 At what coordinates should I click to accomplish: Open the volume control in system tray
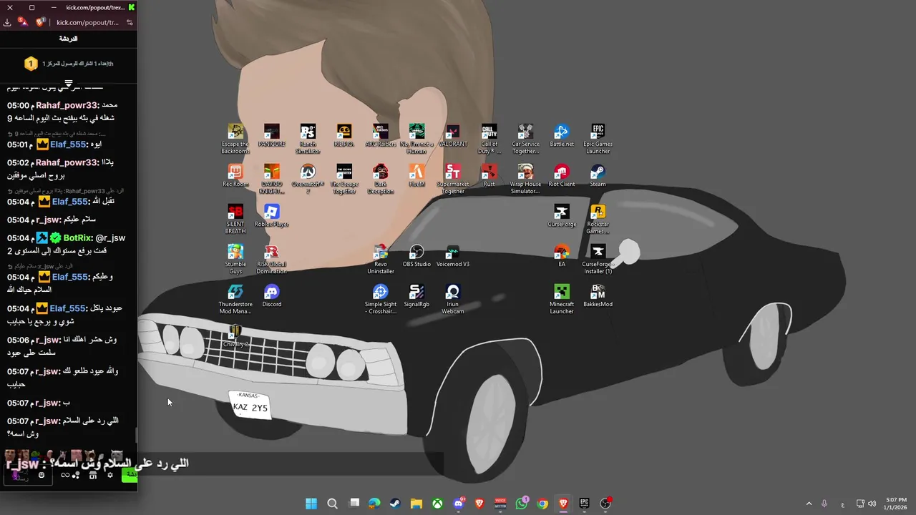(872, 504)
